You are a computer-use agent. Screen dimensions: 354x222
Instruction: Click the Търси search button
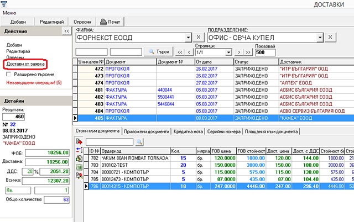(x=159, y=51)
